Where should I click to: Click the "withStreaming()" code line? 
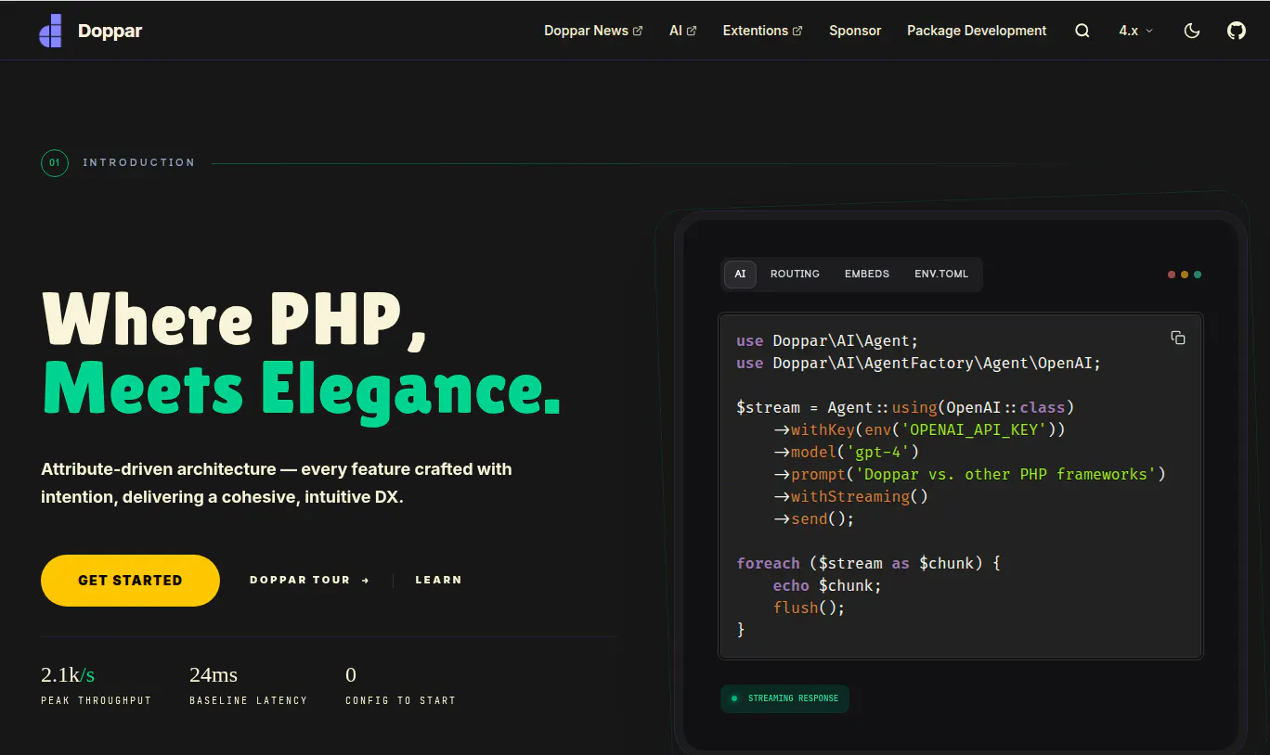pos(850,497)
